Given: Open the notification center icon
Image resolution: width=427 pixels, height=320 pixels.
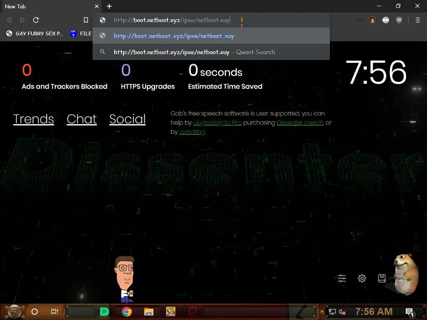Looking at the screenshot, I should coord(410,312).
